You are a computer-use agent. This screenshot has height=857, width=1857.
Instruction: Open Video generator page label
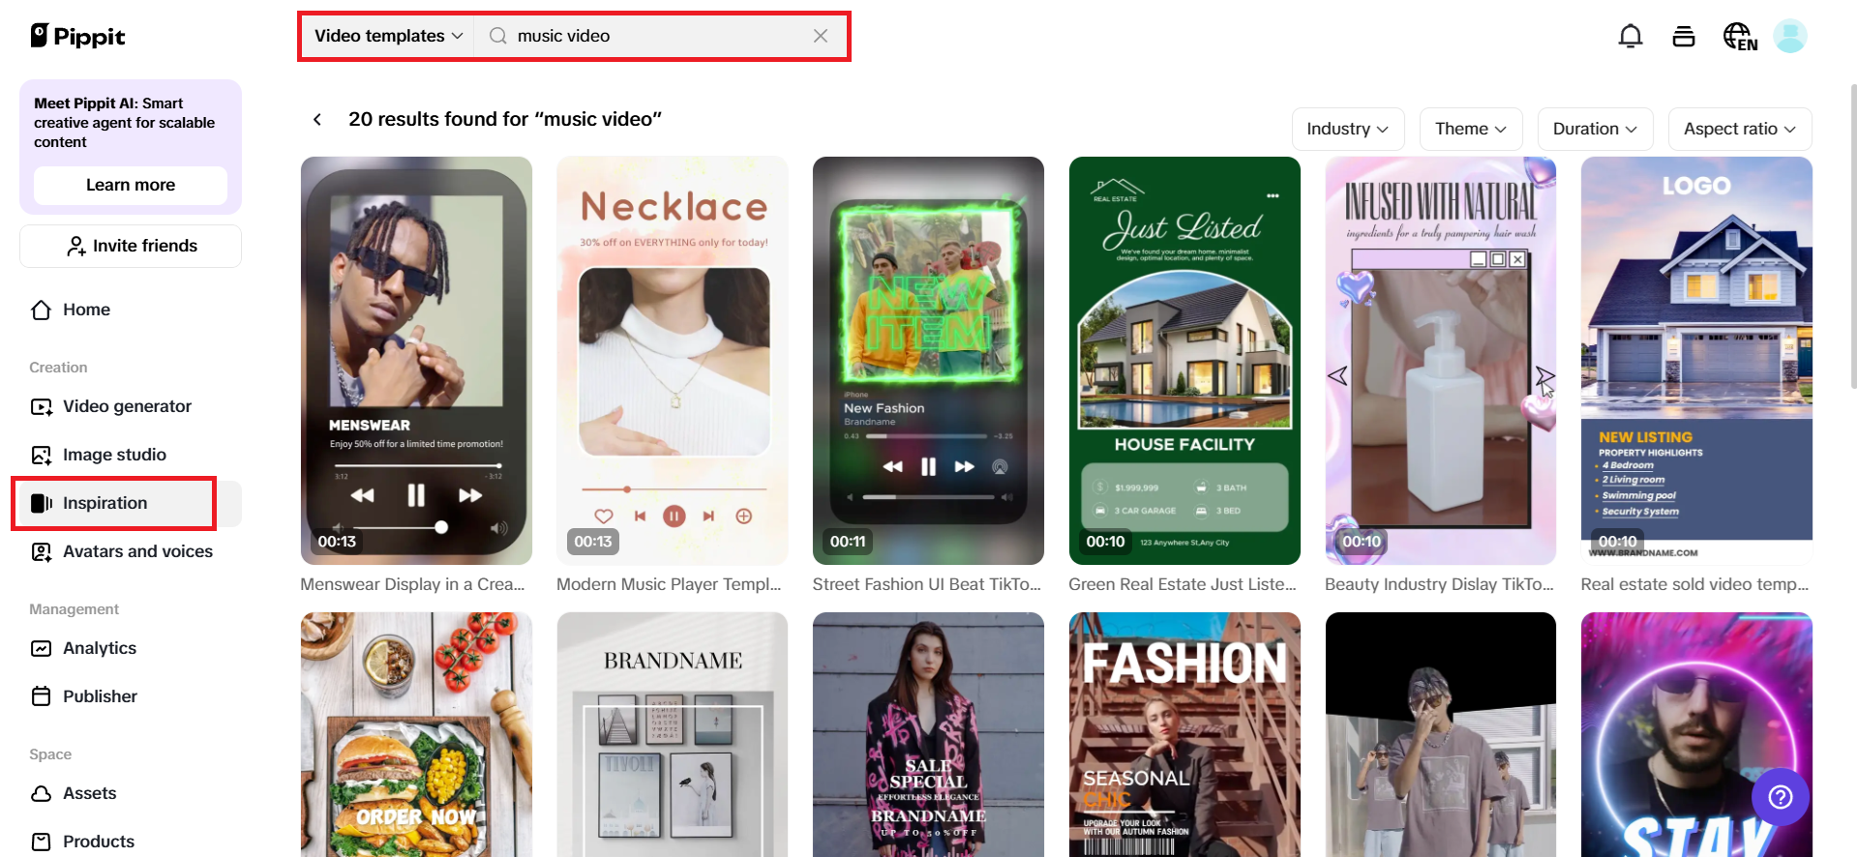point(127,406)
